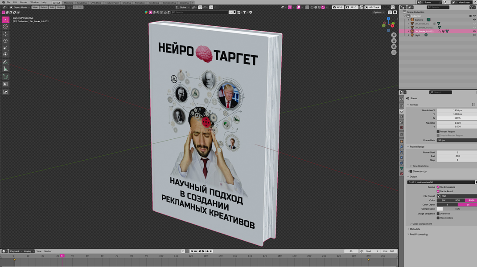Open the Material properties tab icon
Image resolution: width=477 pixels, height=267 pixels.
tap(402, 174)
